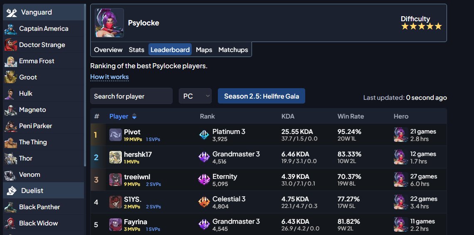Click the 19 MVPs label under Pivot

[132, 139]
